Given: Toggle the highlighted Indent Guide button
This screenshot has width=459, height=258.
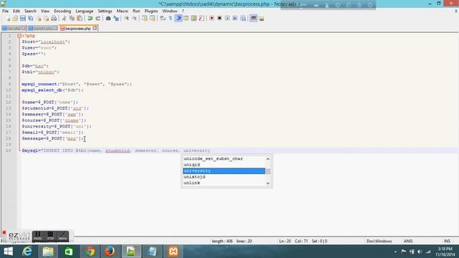Looking at the screenshot, I should pyautogui.click(x=179, y=19).
